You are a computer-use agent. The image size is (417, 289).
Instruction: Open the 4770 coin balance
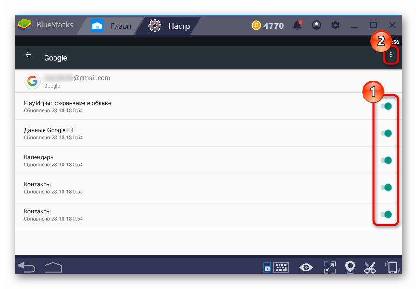coord(268,26)
